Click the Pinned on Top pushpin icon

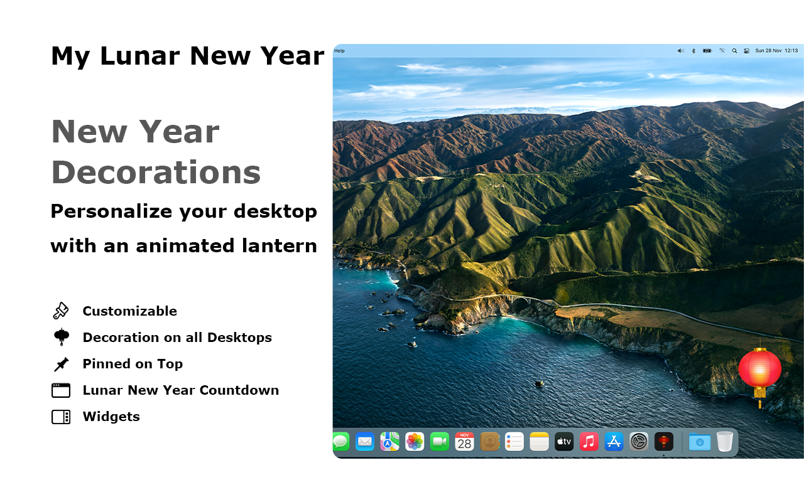click(x=60, y=364)
